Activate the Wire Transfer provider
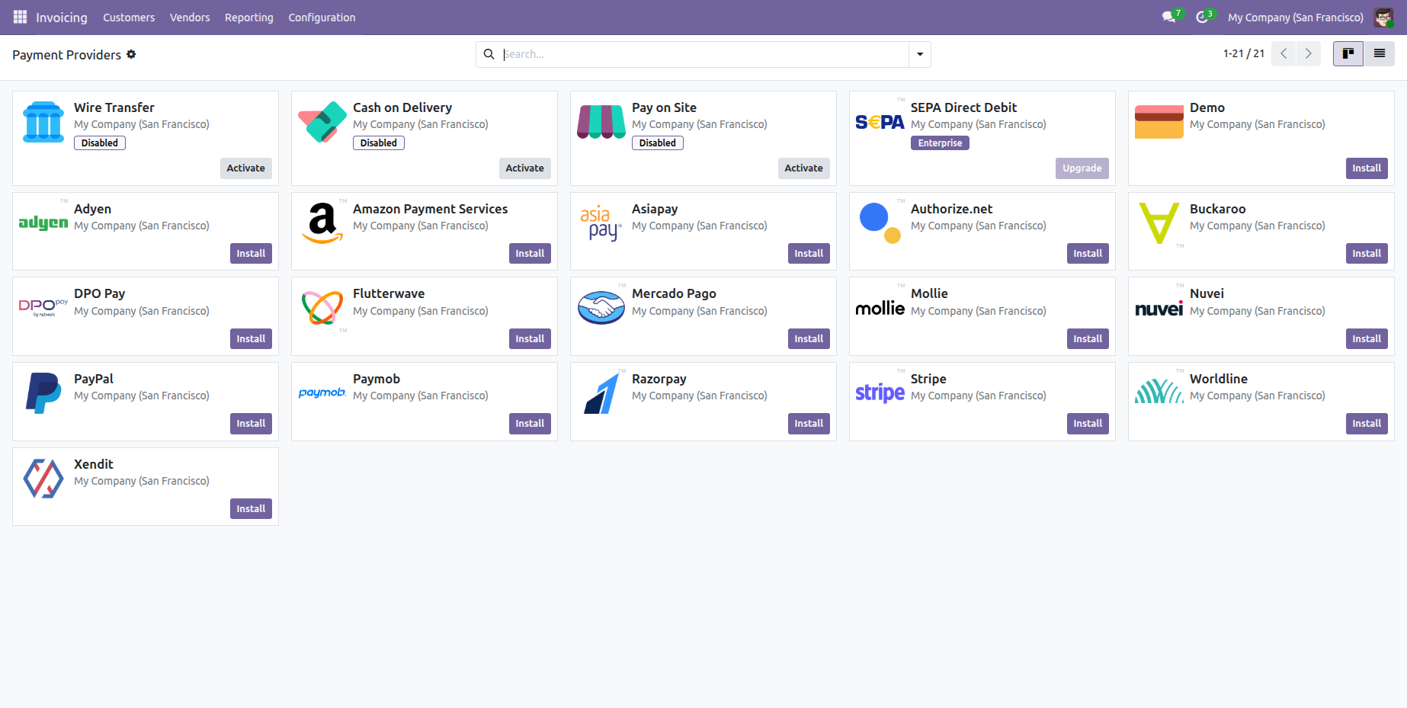This screenshot has height=708, width=1407. coord(246,168)
